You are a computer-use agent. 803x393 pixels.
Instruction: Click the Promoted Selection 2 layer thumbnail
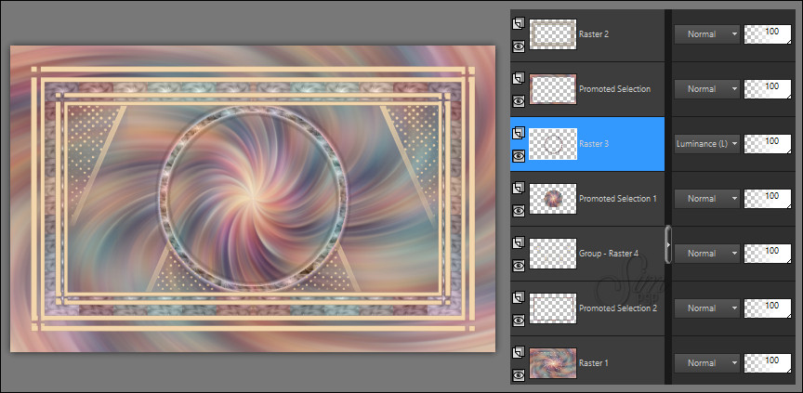coord(553,308)
